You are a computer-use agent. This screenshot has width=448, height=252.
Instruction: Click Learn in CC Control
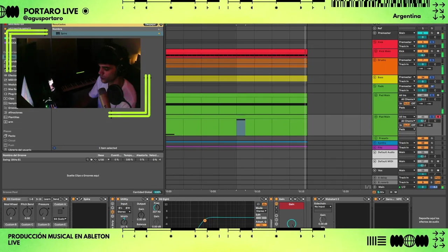(47, 199)
